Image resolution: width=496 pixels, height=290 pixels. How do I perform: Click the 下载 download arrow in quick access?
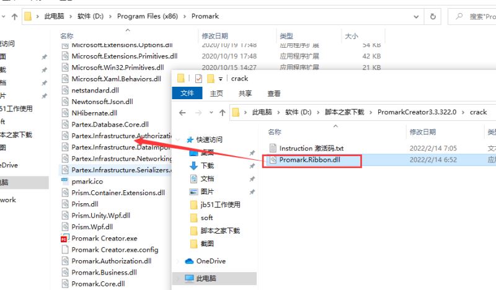[x=193, y=165]
